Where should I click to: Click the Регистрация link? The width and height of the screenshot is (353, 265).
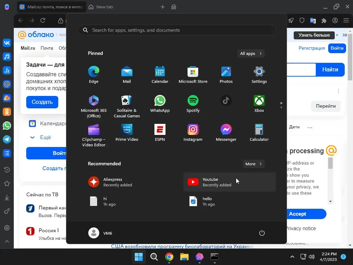(x=312, y=48)
